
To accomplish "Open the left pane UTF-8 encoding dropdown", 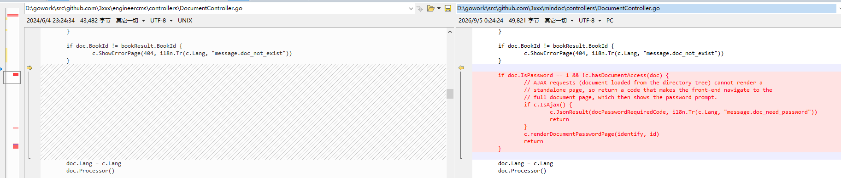I will 161,21.
